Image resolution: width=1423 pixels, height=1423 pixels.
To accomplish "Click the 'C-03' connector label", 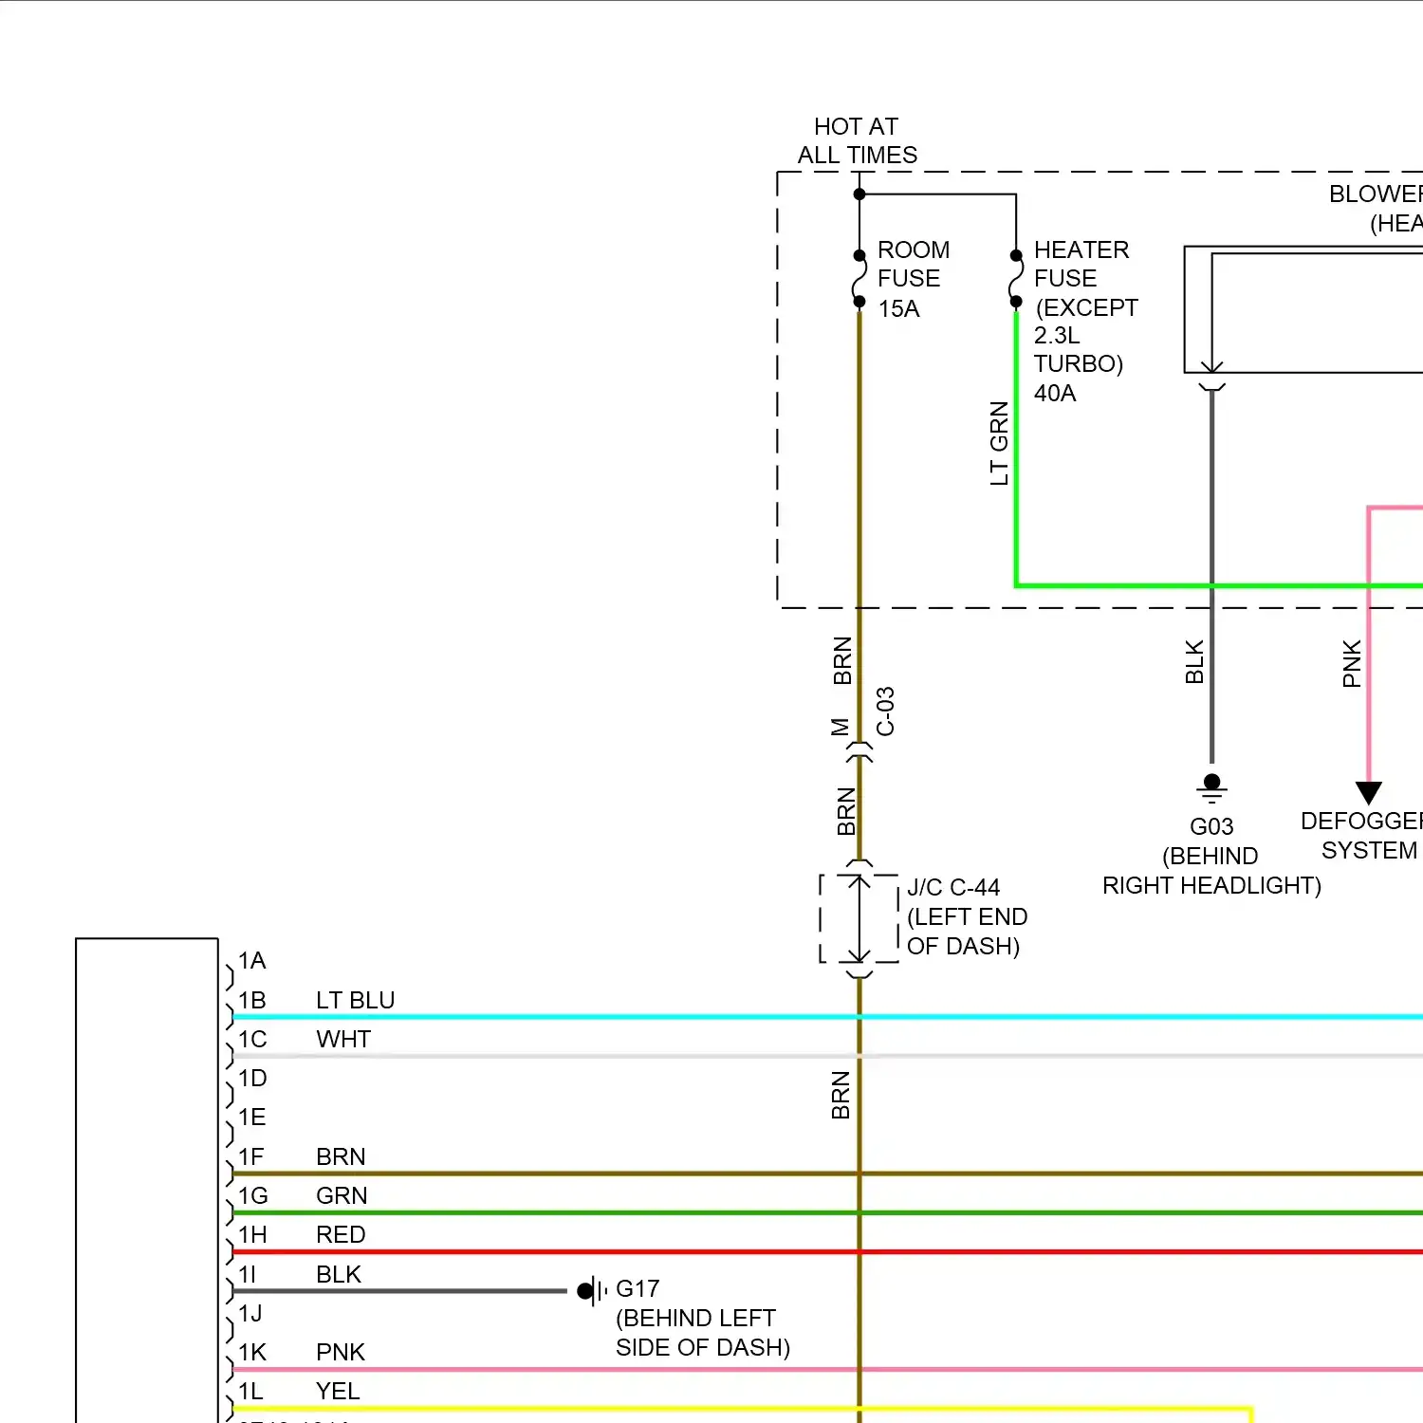I will coord(885,711).
